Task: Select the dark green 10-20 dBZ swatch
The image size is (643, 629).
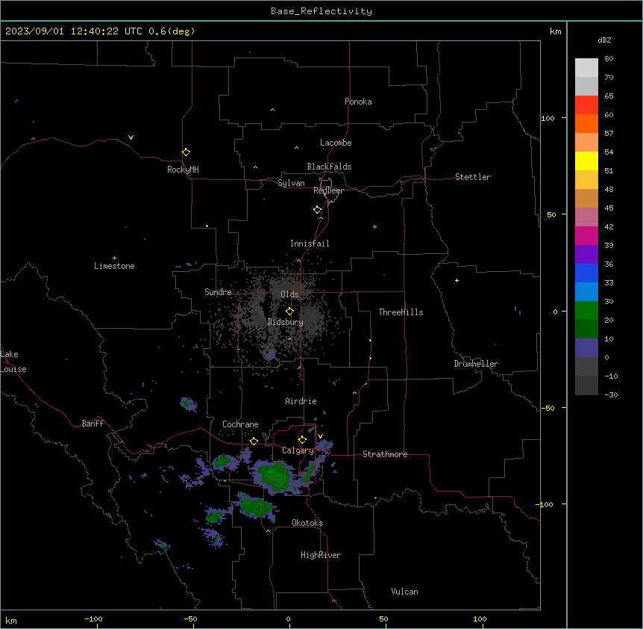Action: click(586, 329)
